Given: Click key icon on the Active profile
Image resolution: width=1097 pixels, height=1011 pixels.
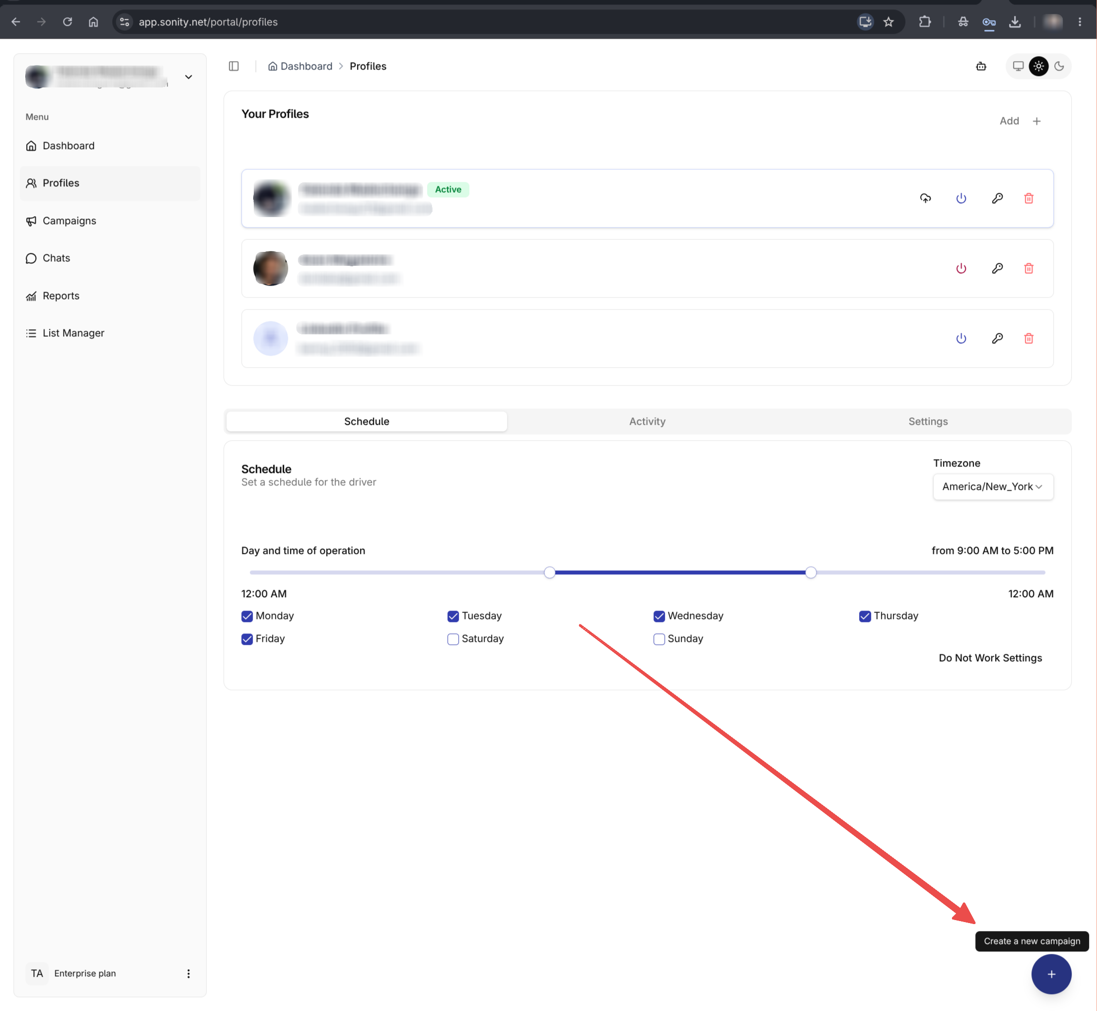Looking at the screenshot, I should pyautogui.click(x=997, y=198).
